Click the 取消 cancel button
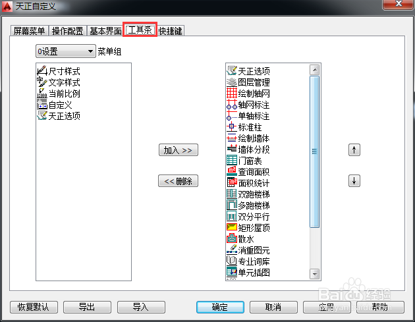This screenshot has width=415, height=322. point(273,307)
